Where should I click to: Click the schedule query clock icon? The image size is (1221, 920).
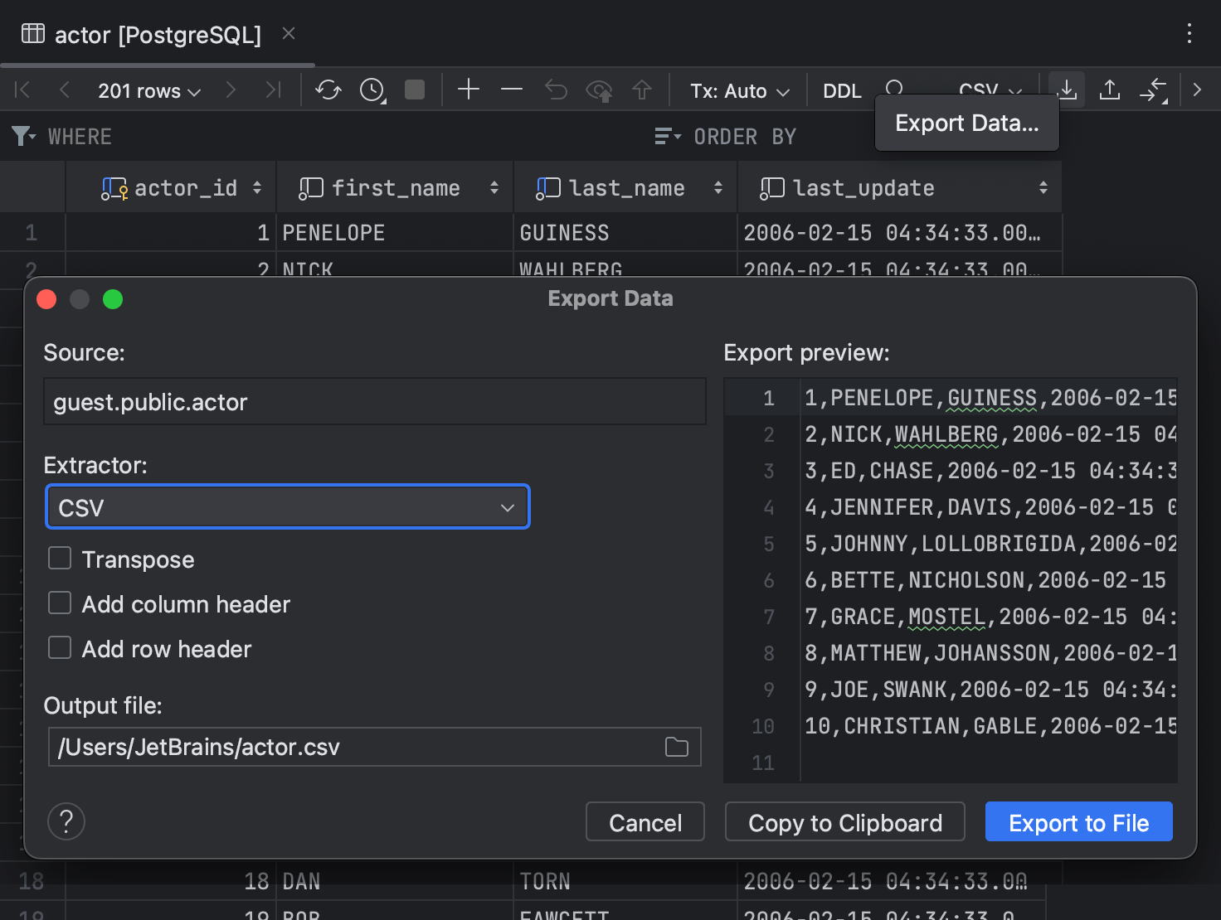click(x=372, y=90)
